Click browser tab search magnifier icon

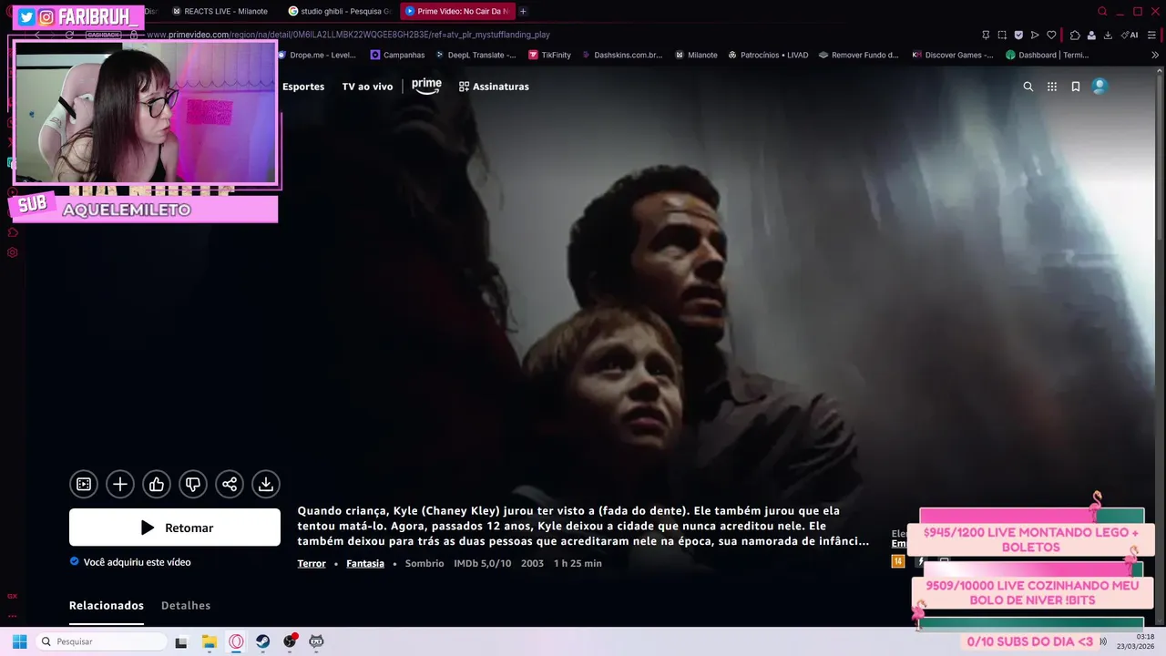(x=1102, y=11)
